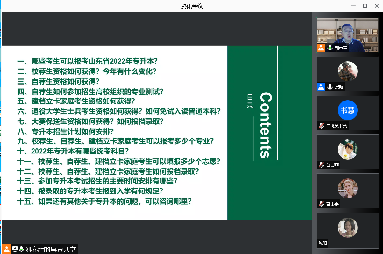
Task: Click the active microphone icon beside 刘春雷
Action: pos(330,48)
